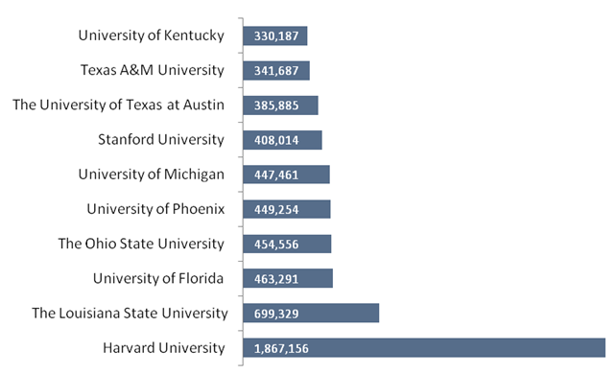Select The Louisiana State University axis label
This screenshot has width=615, height=374.
coord(130,314)
